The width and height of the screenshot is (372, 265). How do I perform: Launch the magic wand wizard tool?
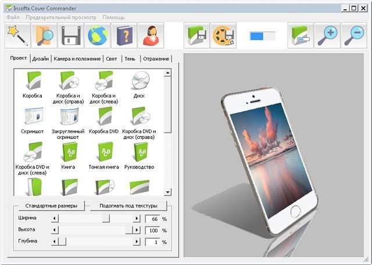tap(17, 35)
